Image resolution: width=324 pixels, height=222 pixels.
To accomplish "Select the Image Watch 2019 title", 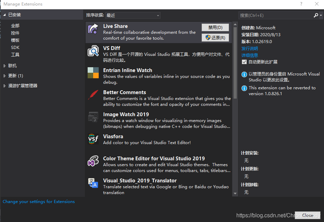I will tap(126, 114).
